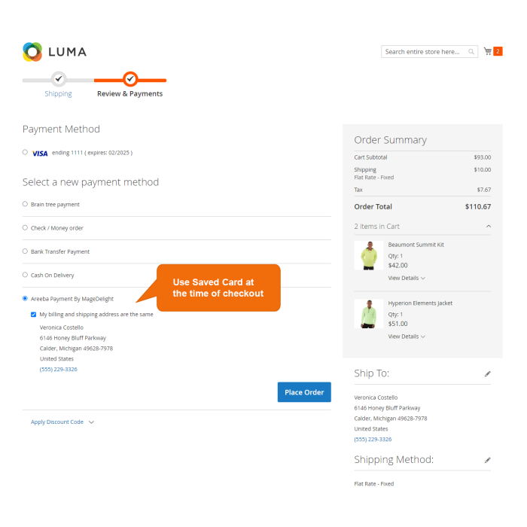Click the Order Summary heading

(x=391, y=140)
